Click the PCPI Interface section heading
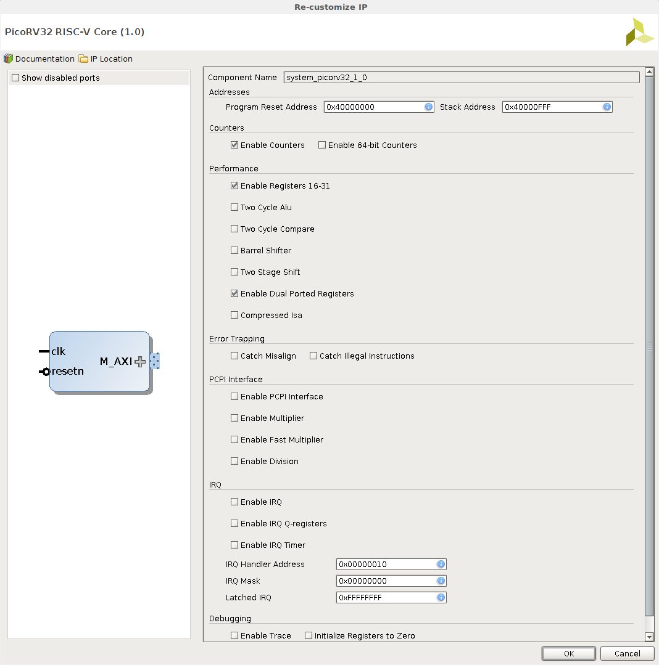Viewport: 659px width, 665px height. click(236, 379)
